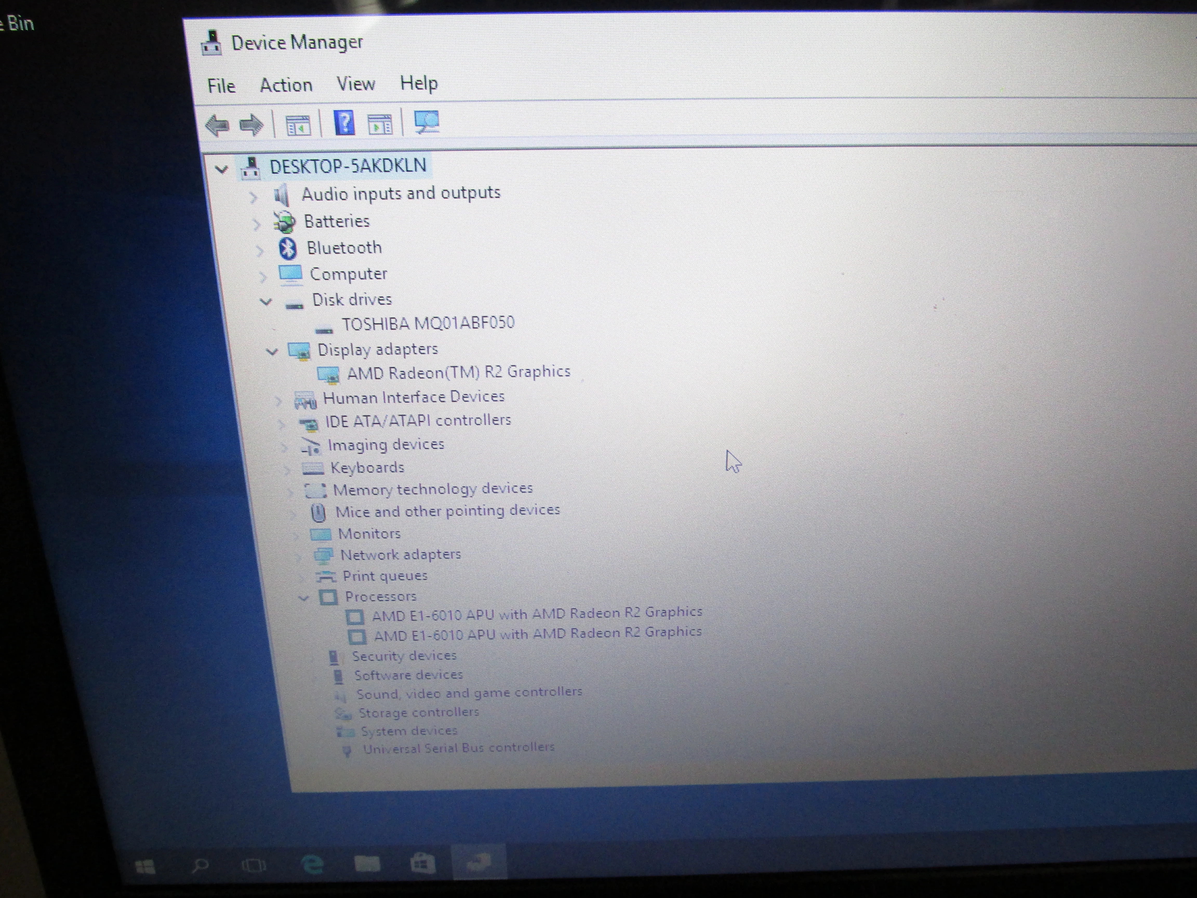The height and width of the screenshot is (898, 1197).
Task: Click the IDE ATA/ATAPI controllers icon
Action: pos(309,424)
